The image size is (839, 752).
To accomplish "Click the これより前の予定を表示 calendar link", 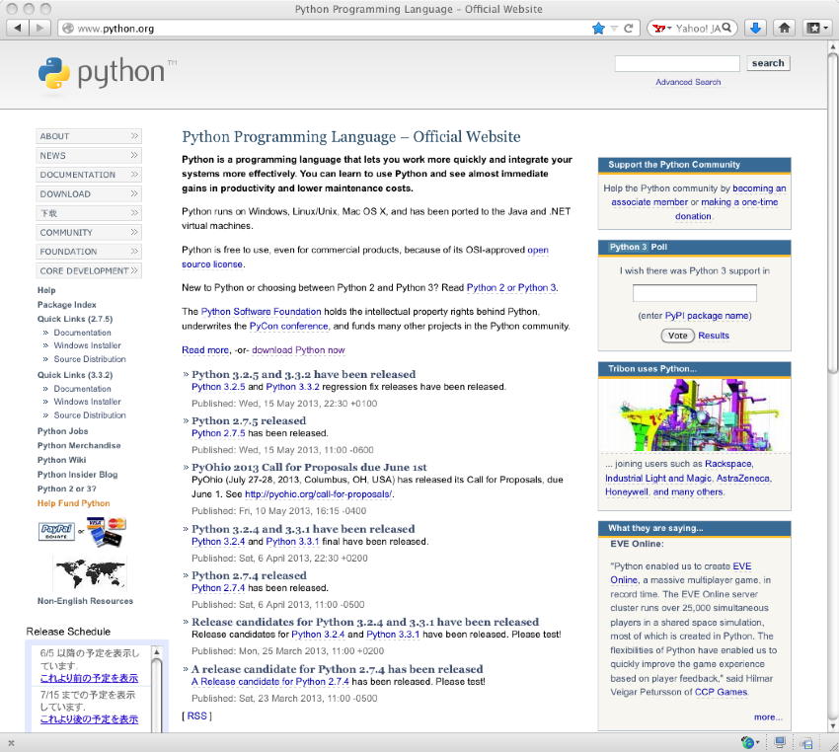I will (89, 678).
